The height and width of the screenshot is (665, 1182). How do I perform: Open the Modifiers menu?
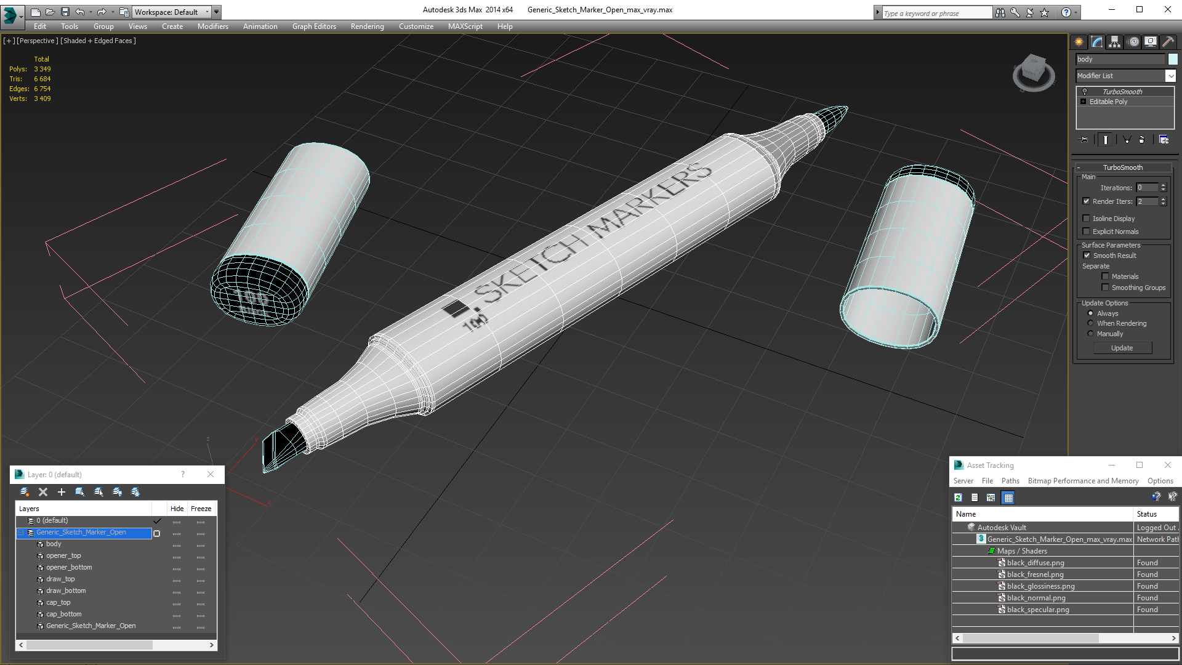[x=212, y=26]
